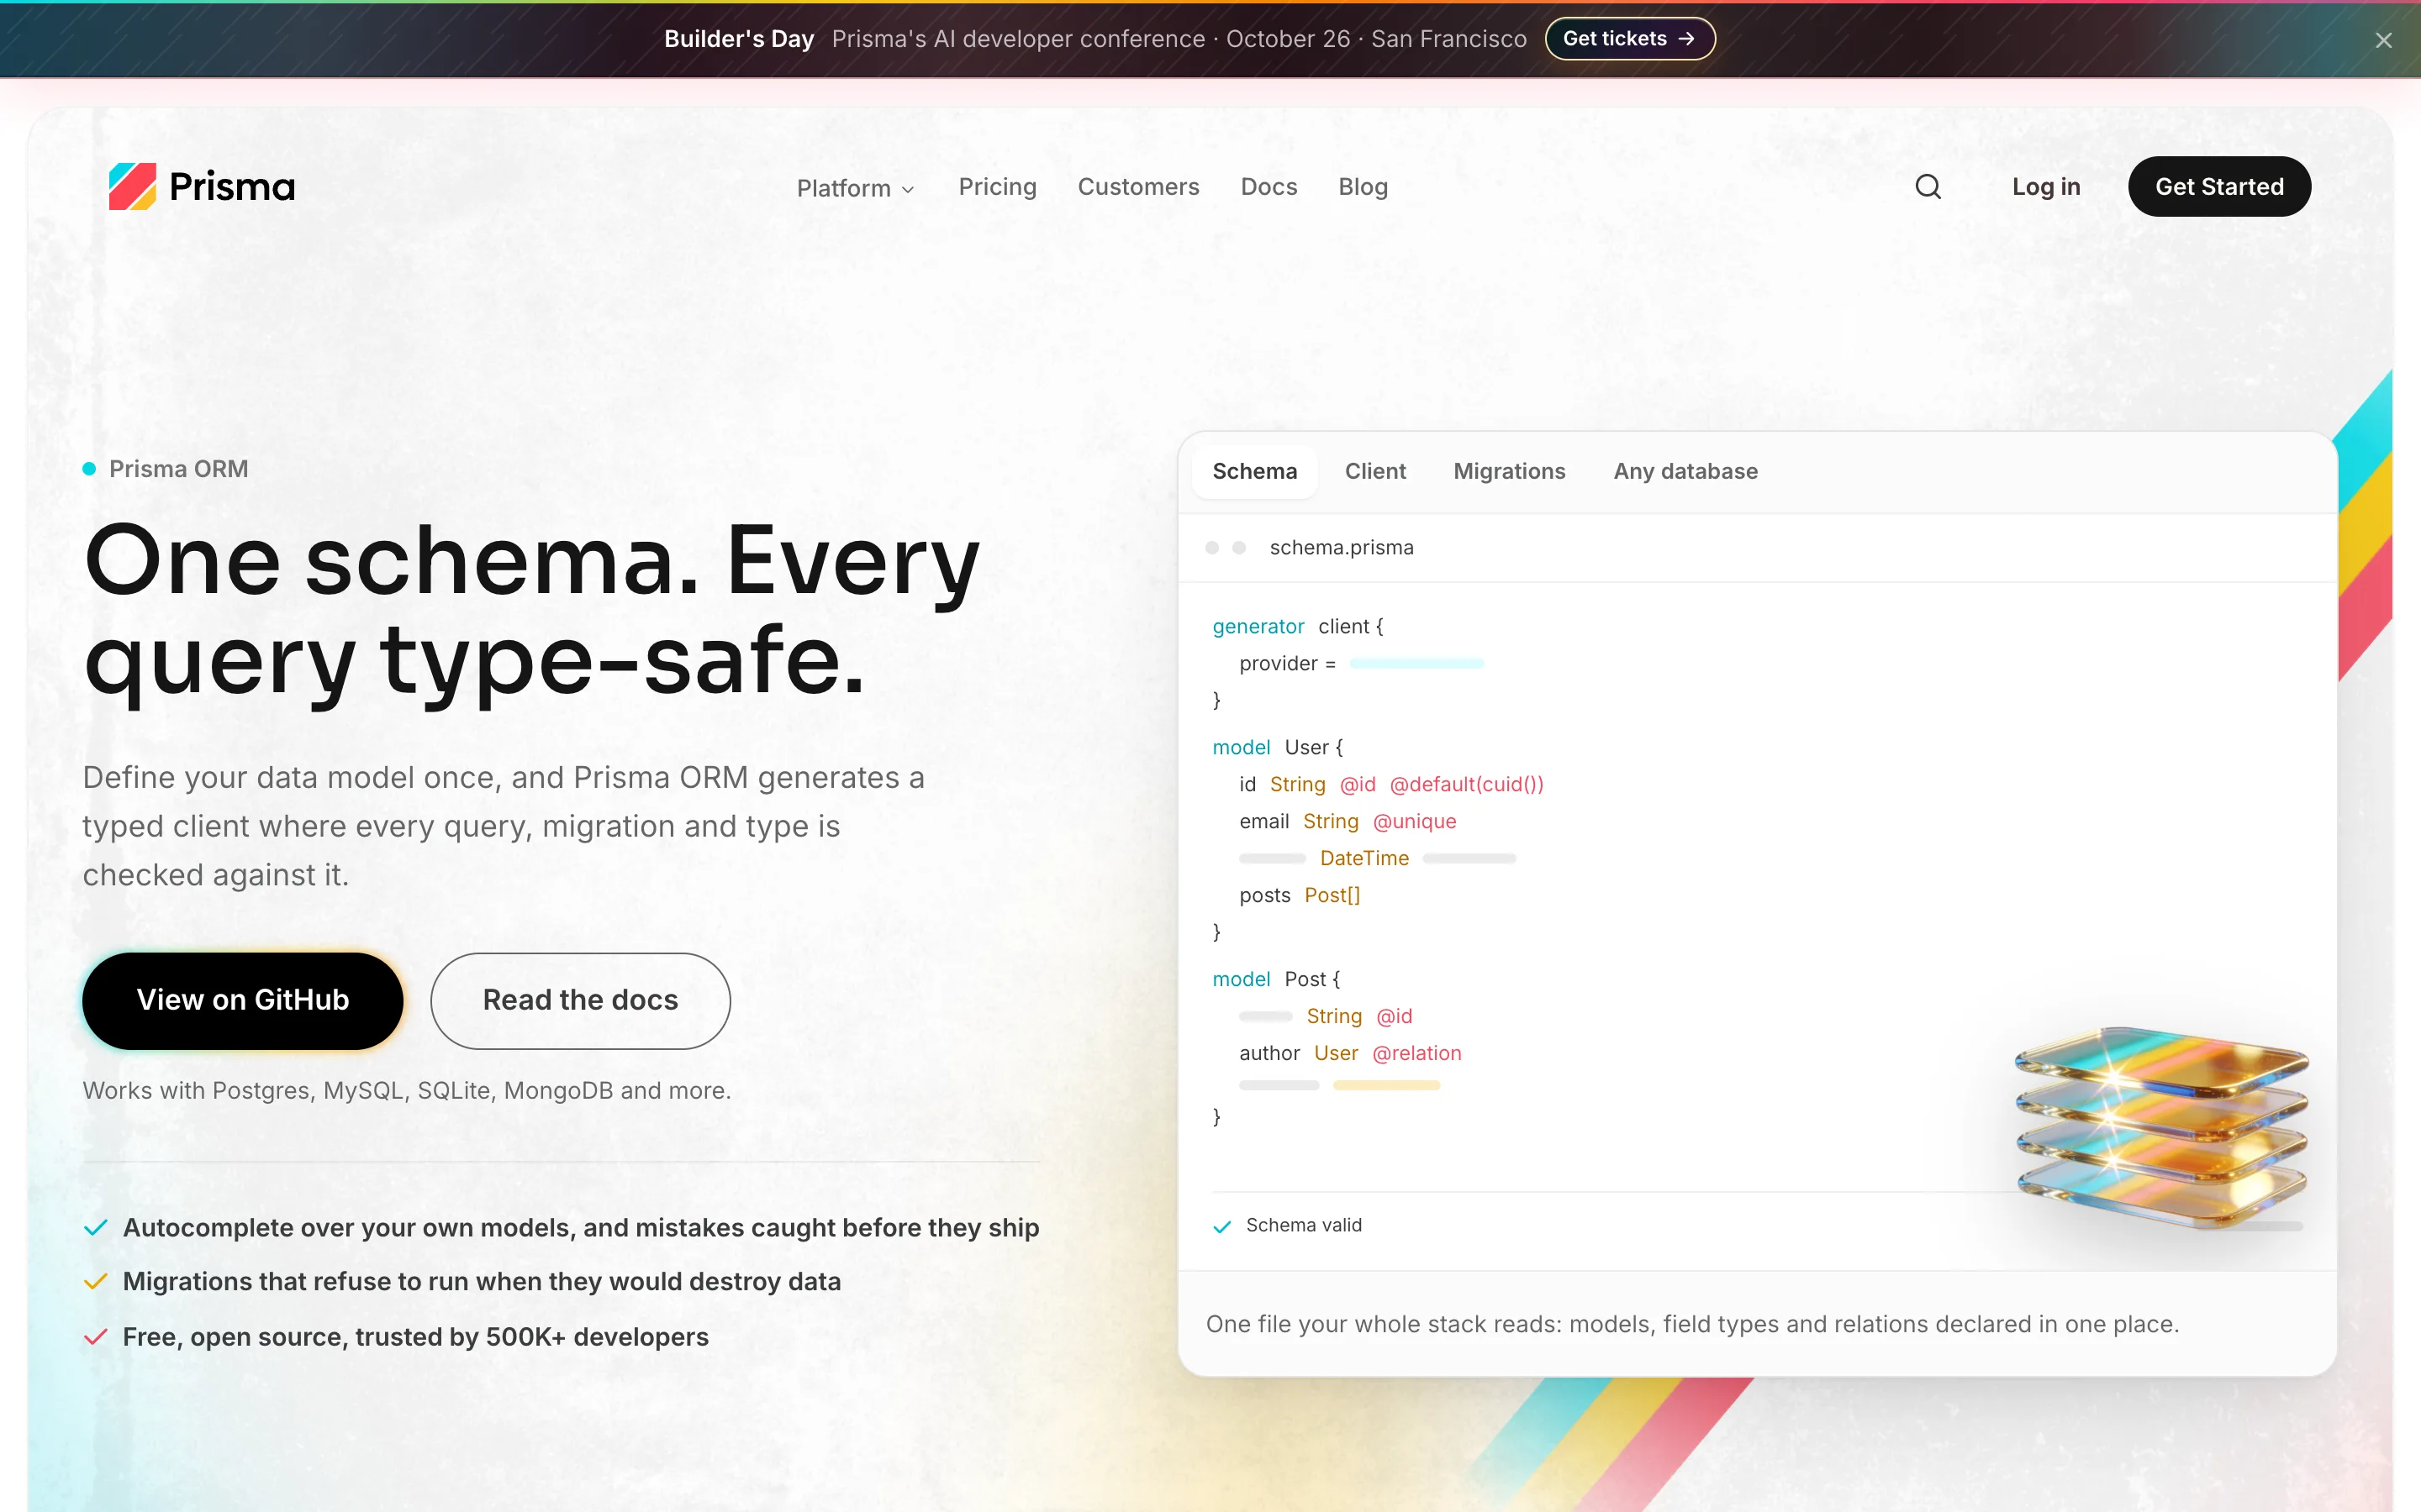
Task: Click the Autocomplete checkmark icon
Action: [x=96, y=1228]
